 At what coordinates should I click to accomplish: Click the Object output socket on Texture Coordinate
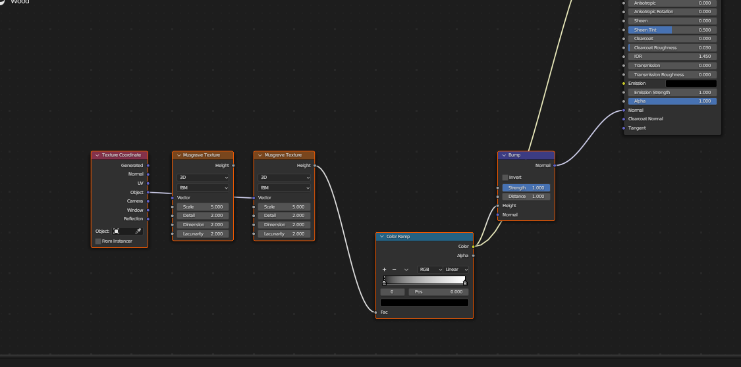[x=148, y=193]
